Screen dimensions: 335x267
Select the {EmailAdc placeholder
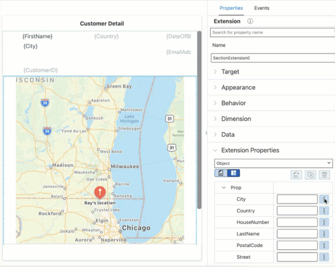179,52
